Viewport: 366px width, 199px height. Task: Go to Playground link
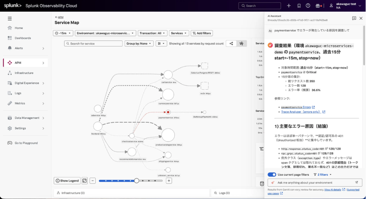pyautogui.click(x=26, y=143)
